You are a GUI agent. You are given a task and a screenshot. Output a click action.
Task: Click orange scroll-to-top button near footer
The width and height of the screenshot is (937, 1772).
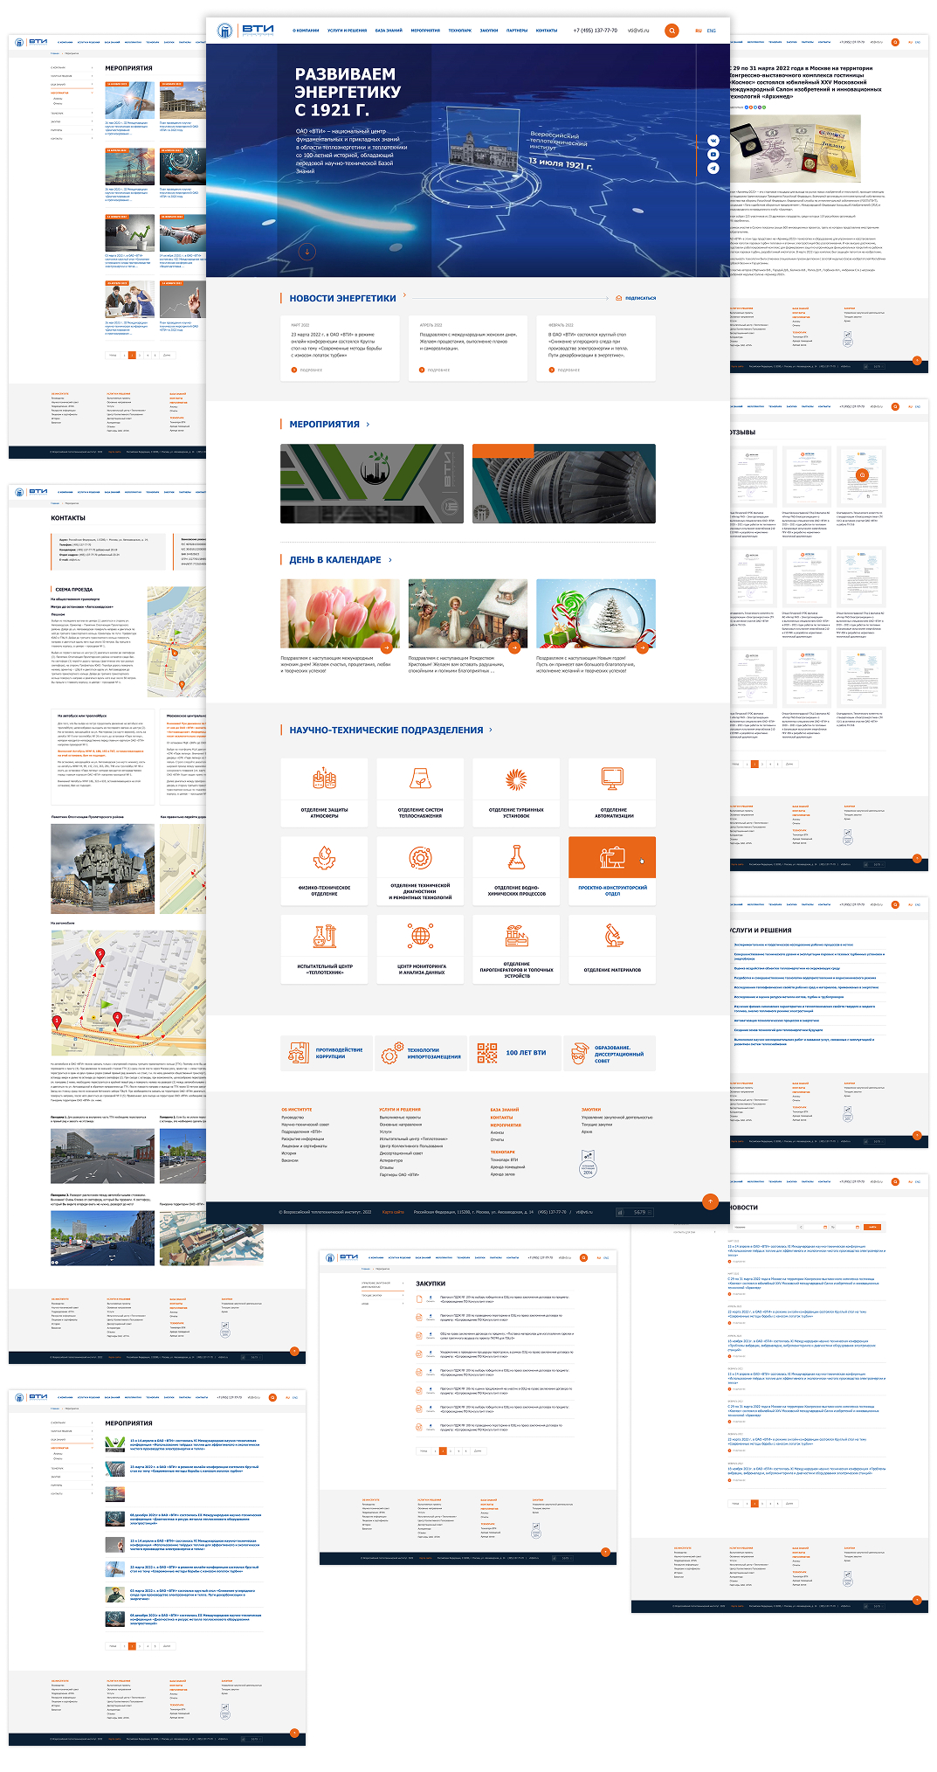[711, 1201]
